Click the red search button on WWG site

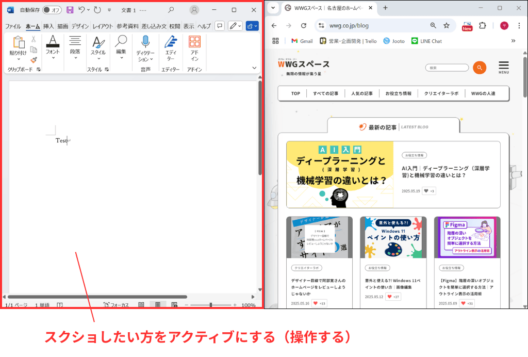479,67
